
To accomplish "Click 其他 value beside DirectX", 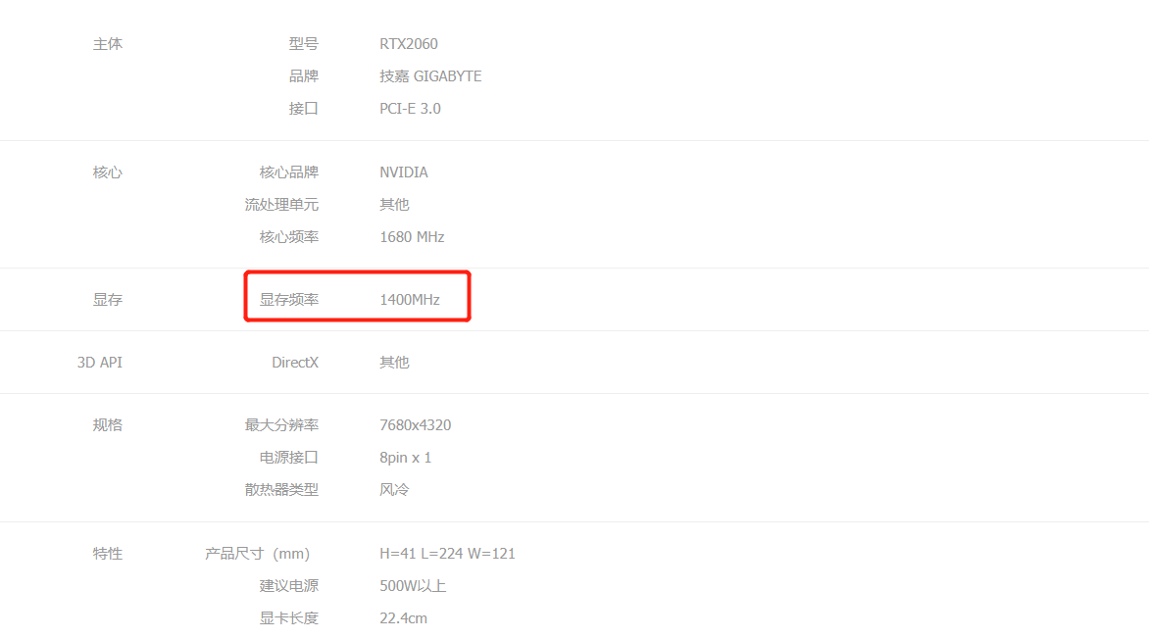I will click(x=394, y=363).
